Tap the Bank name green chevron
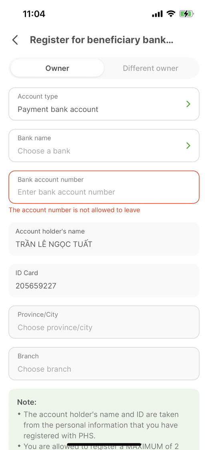Screen dimensions: 208x450 [188, 146]
